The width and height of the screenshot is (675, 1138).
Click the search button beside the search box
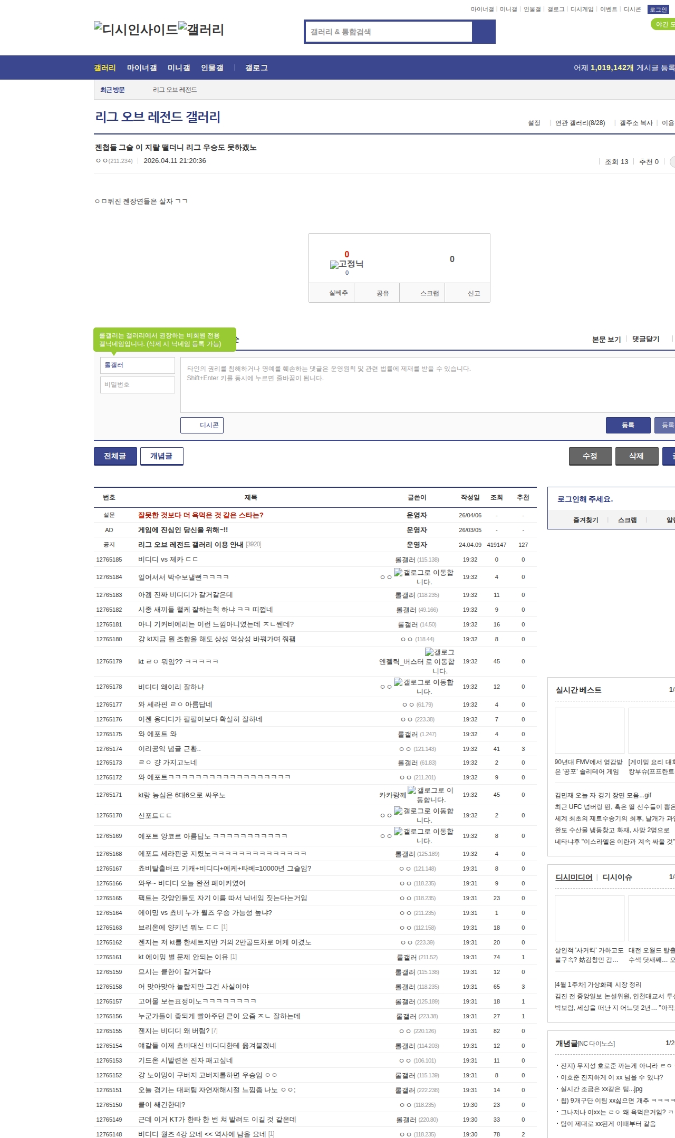(484, 32)
